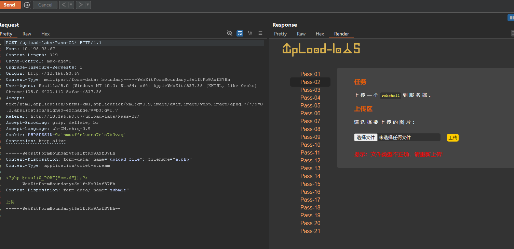
Task: Switch to the Request Hex tab
Action: click(x=45, y=34)
